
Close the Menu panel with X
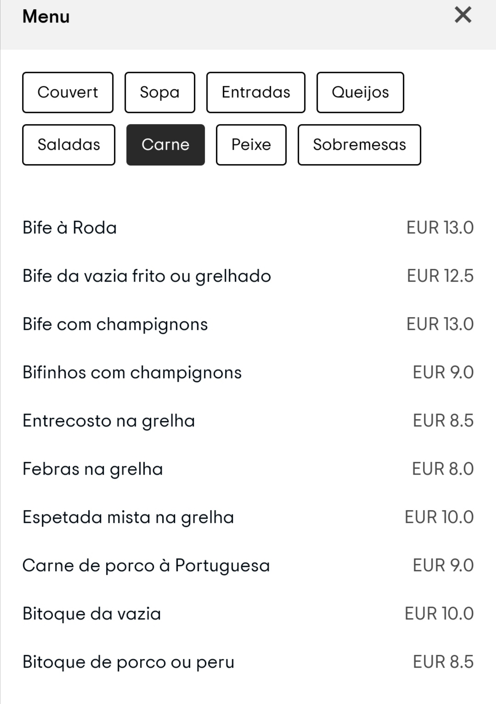click(463, 15)
